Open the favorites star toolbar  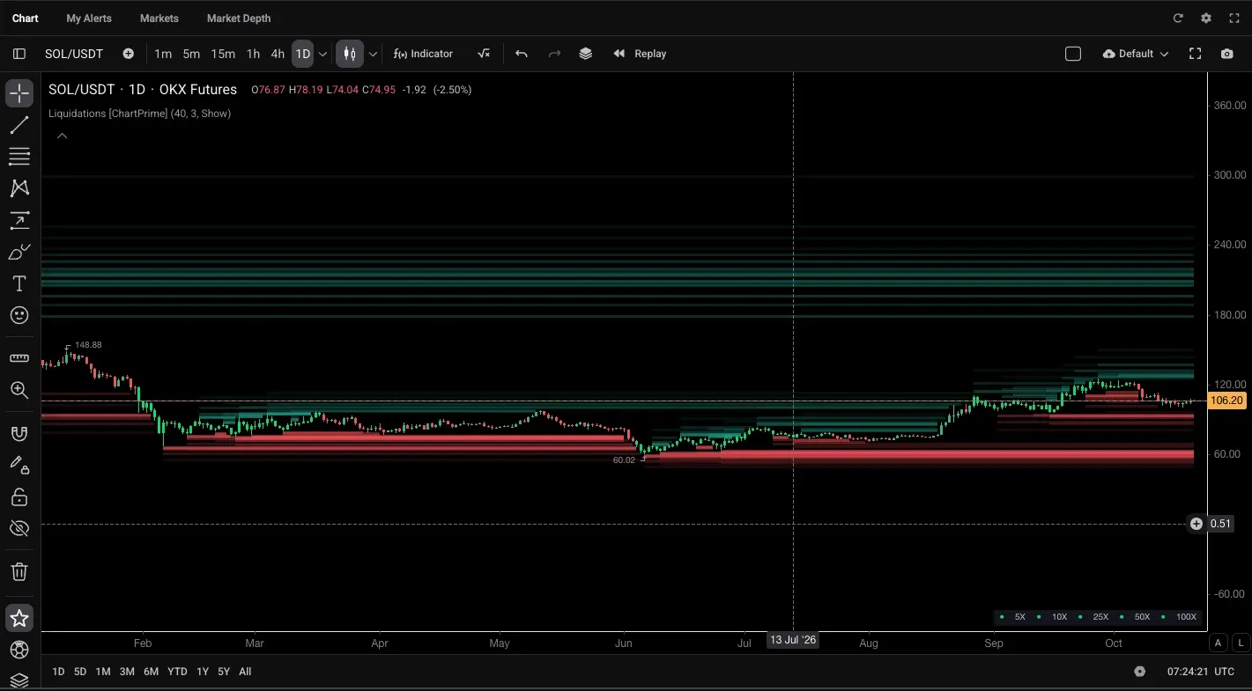[19, 618]
